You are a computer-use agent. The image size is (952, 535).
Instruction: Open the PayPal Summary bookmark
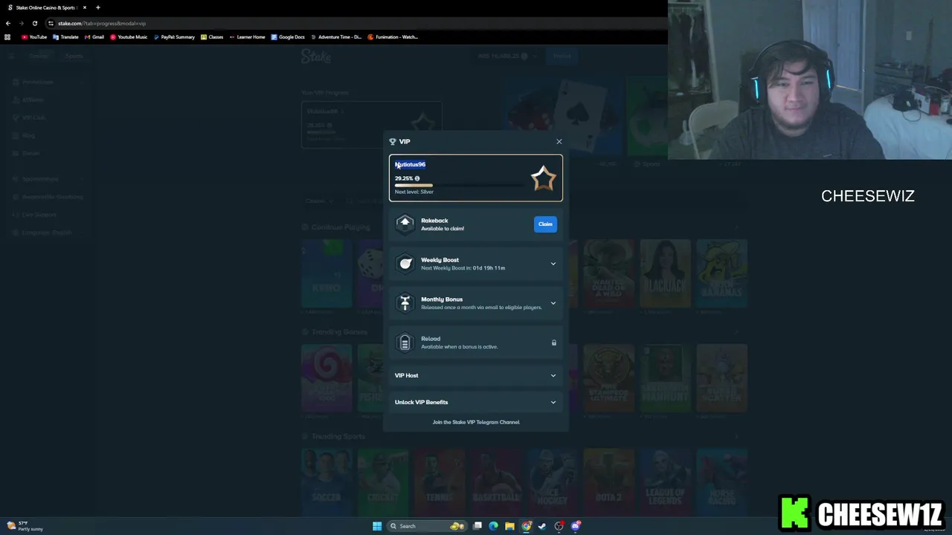[x=174, y=36]
